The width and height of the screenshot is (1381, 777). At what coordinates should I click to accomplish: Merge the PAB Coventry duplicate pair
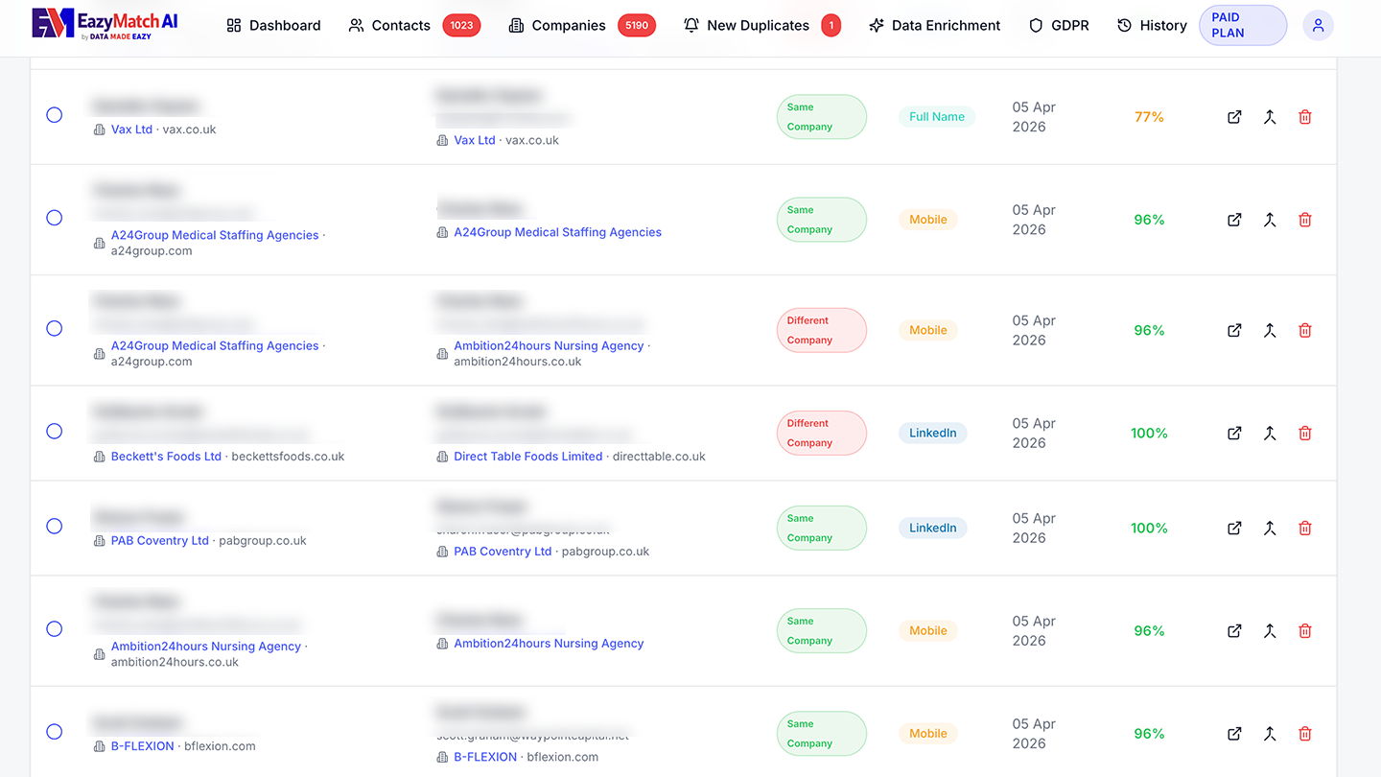pyautogui.click(x=1270, y=528)
